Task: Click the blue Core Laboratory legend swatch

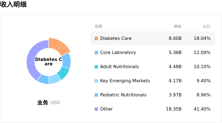Action: (x=96, y=53)
